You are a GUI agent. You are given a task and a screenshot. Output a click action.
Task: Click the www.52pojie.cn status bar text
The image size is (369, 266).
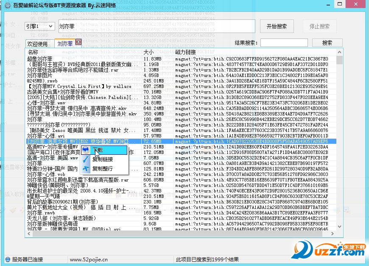coord(89,259)
